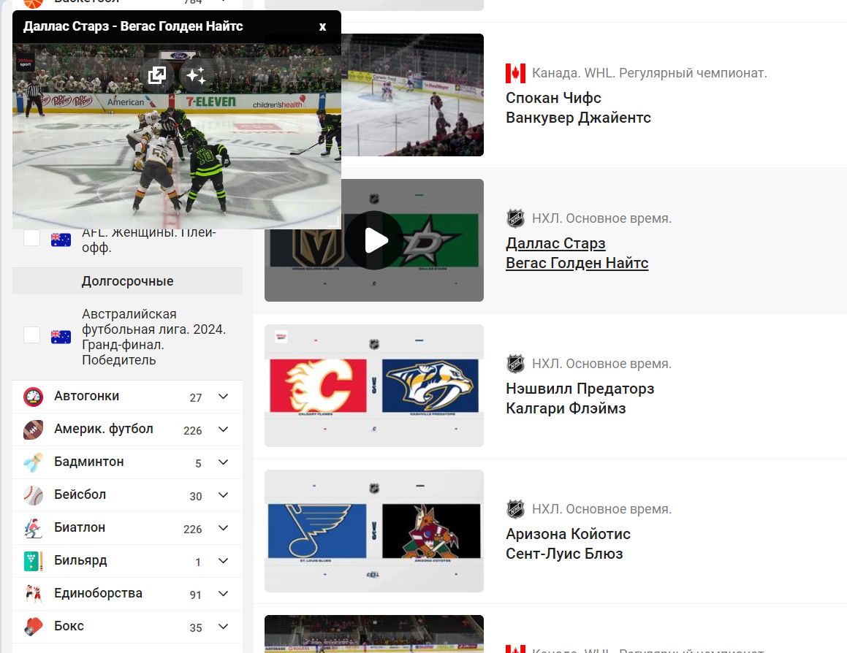Click the Единоборства fighters icon
The height and width of the screenshot is (653, 847).
(33, 594)
